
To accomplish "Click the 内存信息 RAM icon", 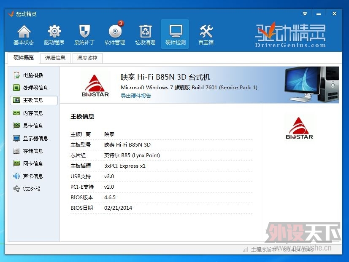I will 16,113.
